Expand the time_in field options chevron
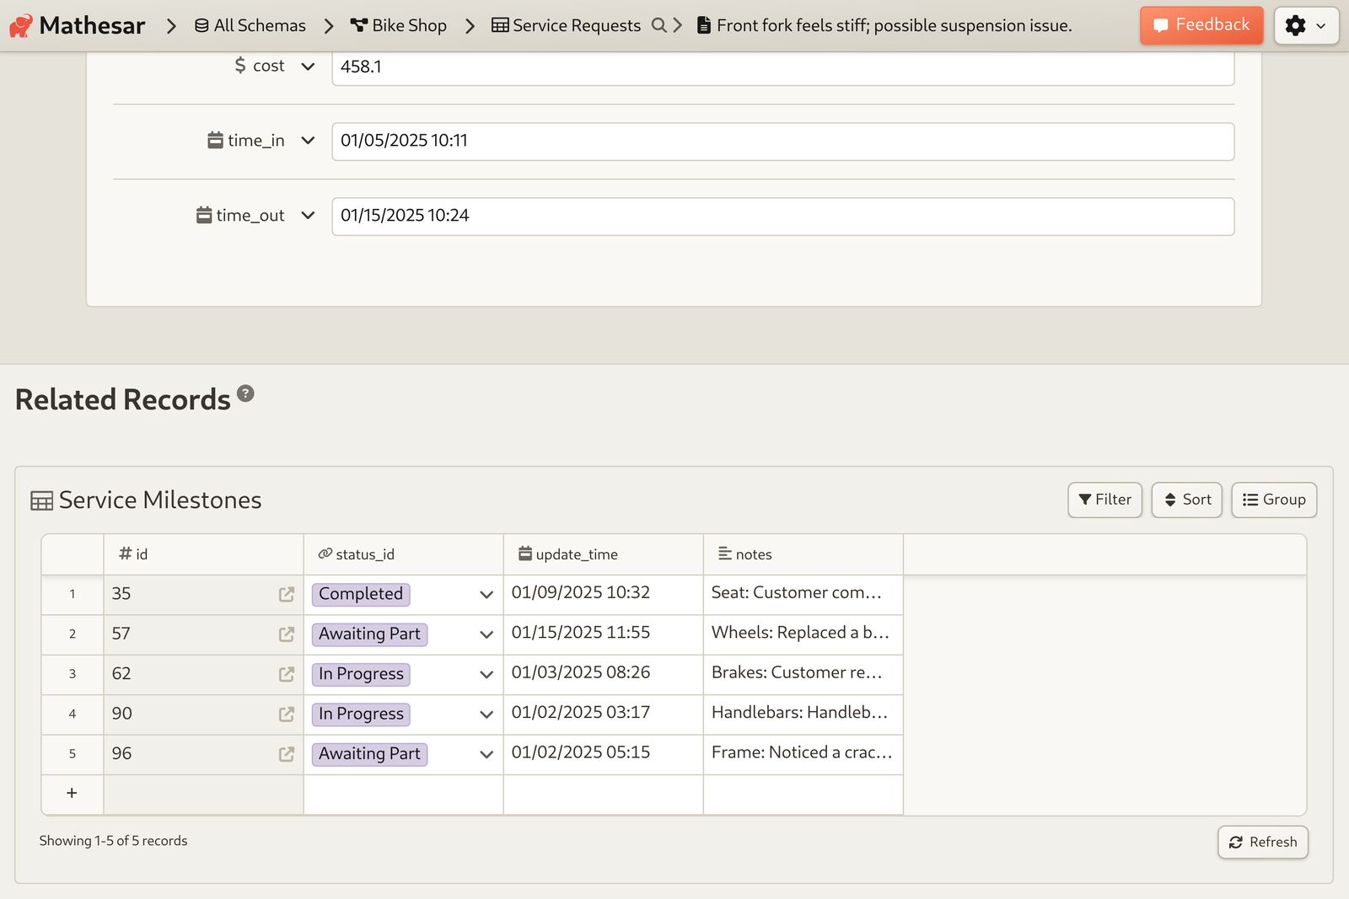 click(x=308, y=141)
